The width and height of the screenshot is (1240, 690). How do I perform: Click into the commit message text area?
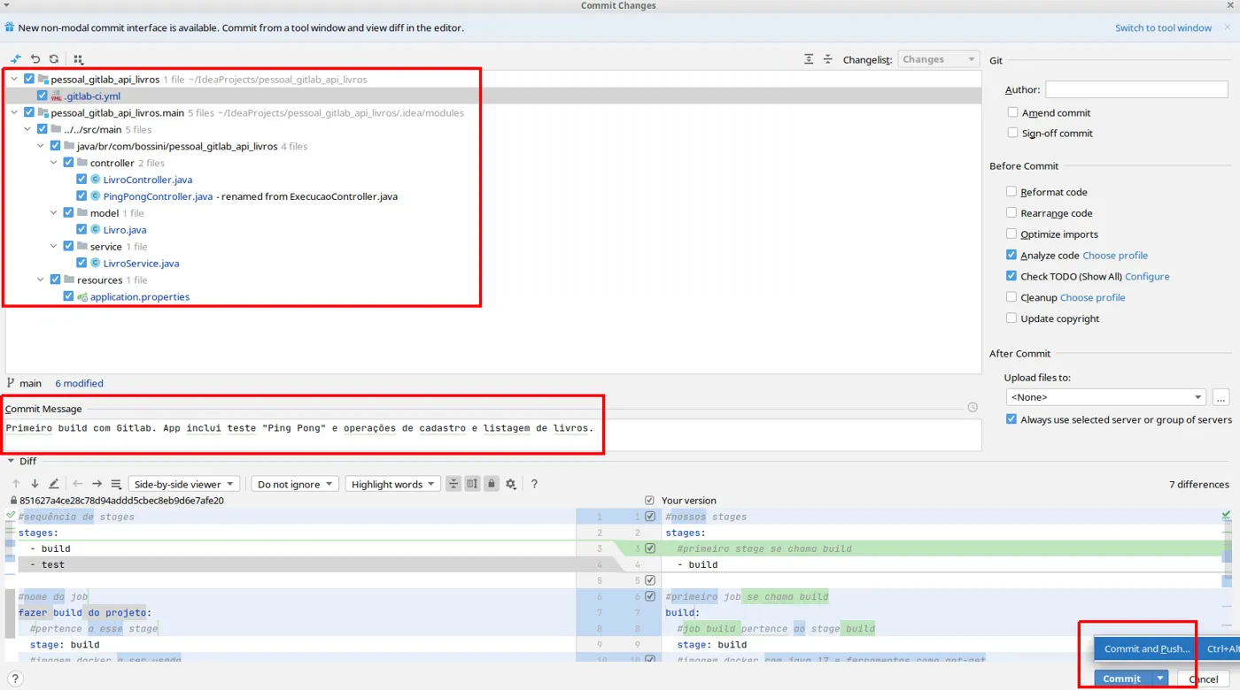click(493, 434)
